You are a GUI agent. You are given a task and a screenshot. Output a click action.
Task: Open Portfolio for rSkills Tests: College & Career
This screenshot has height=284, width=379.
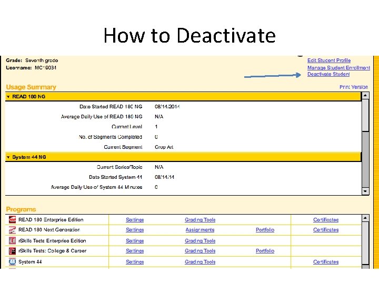265,251
